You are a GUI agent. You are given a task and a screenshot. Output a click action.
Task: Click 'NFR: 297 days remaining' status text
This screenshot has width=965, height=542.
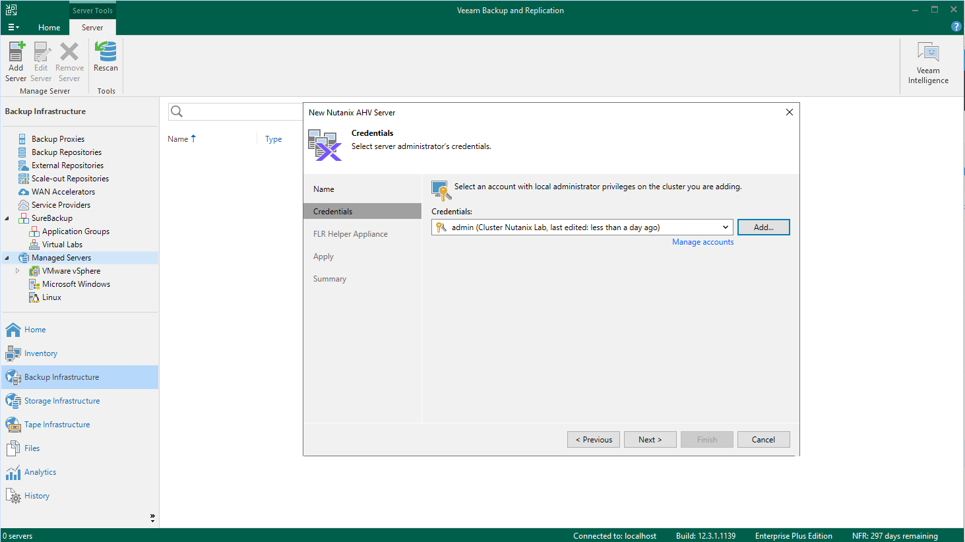coord(894,536)
